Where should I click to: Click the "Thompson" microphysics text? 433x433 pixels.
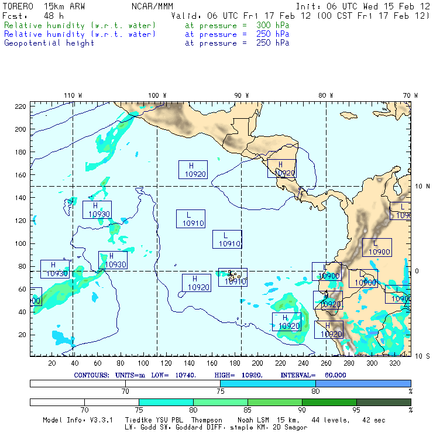[x=207, y=420]
